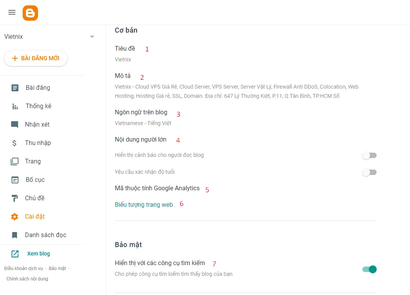The image size is (410, 295).
Task: Expand the Vietnix blog selector dropdown
Action: coord(92,37)
